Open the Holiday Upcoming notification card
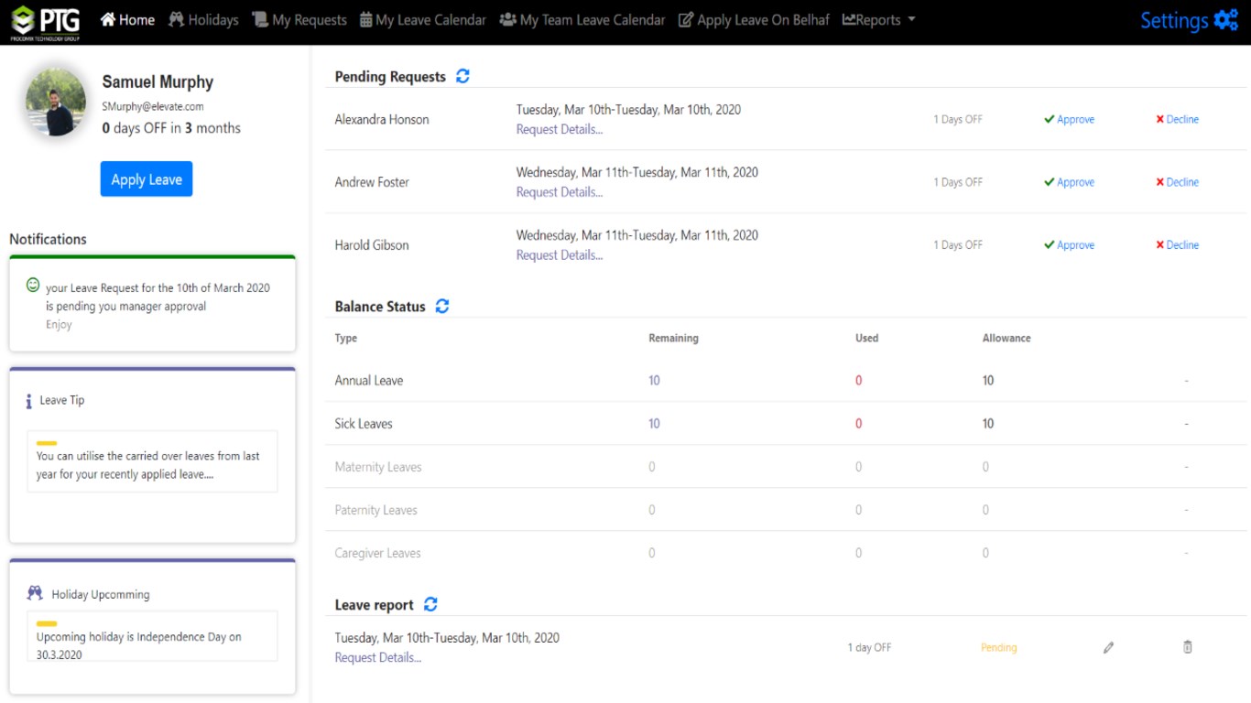 pyautogui.click(x=152, y=624)
